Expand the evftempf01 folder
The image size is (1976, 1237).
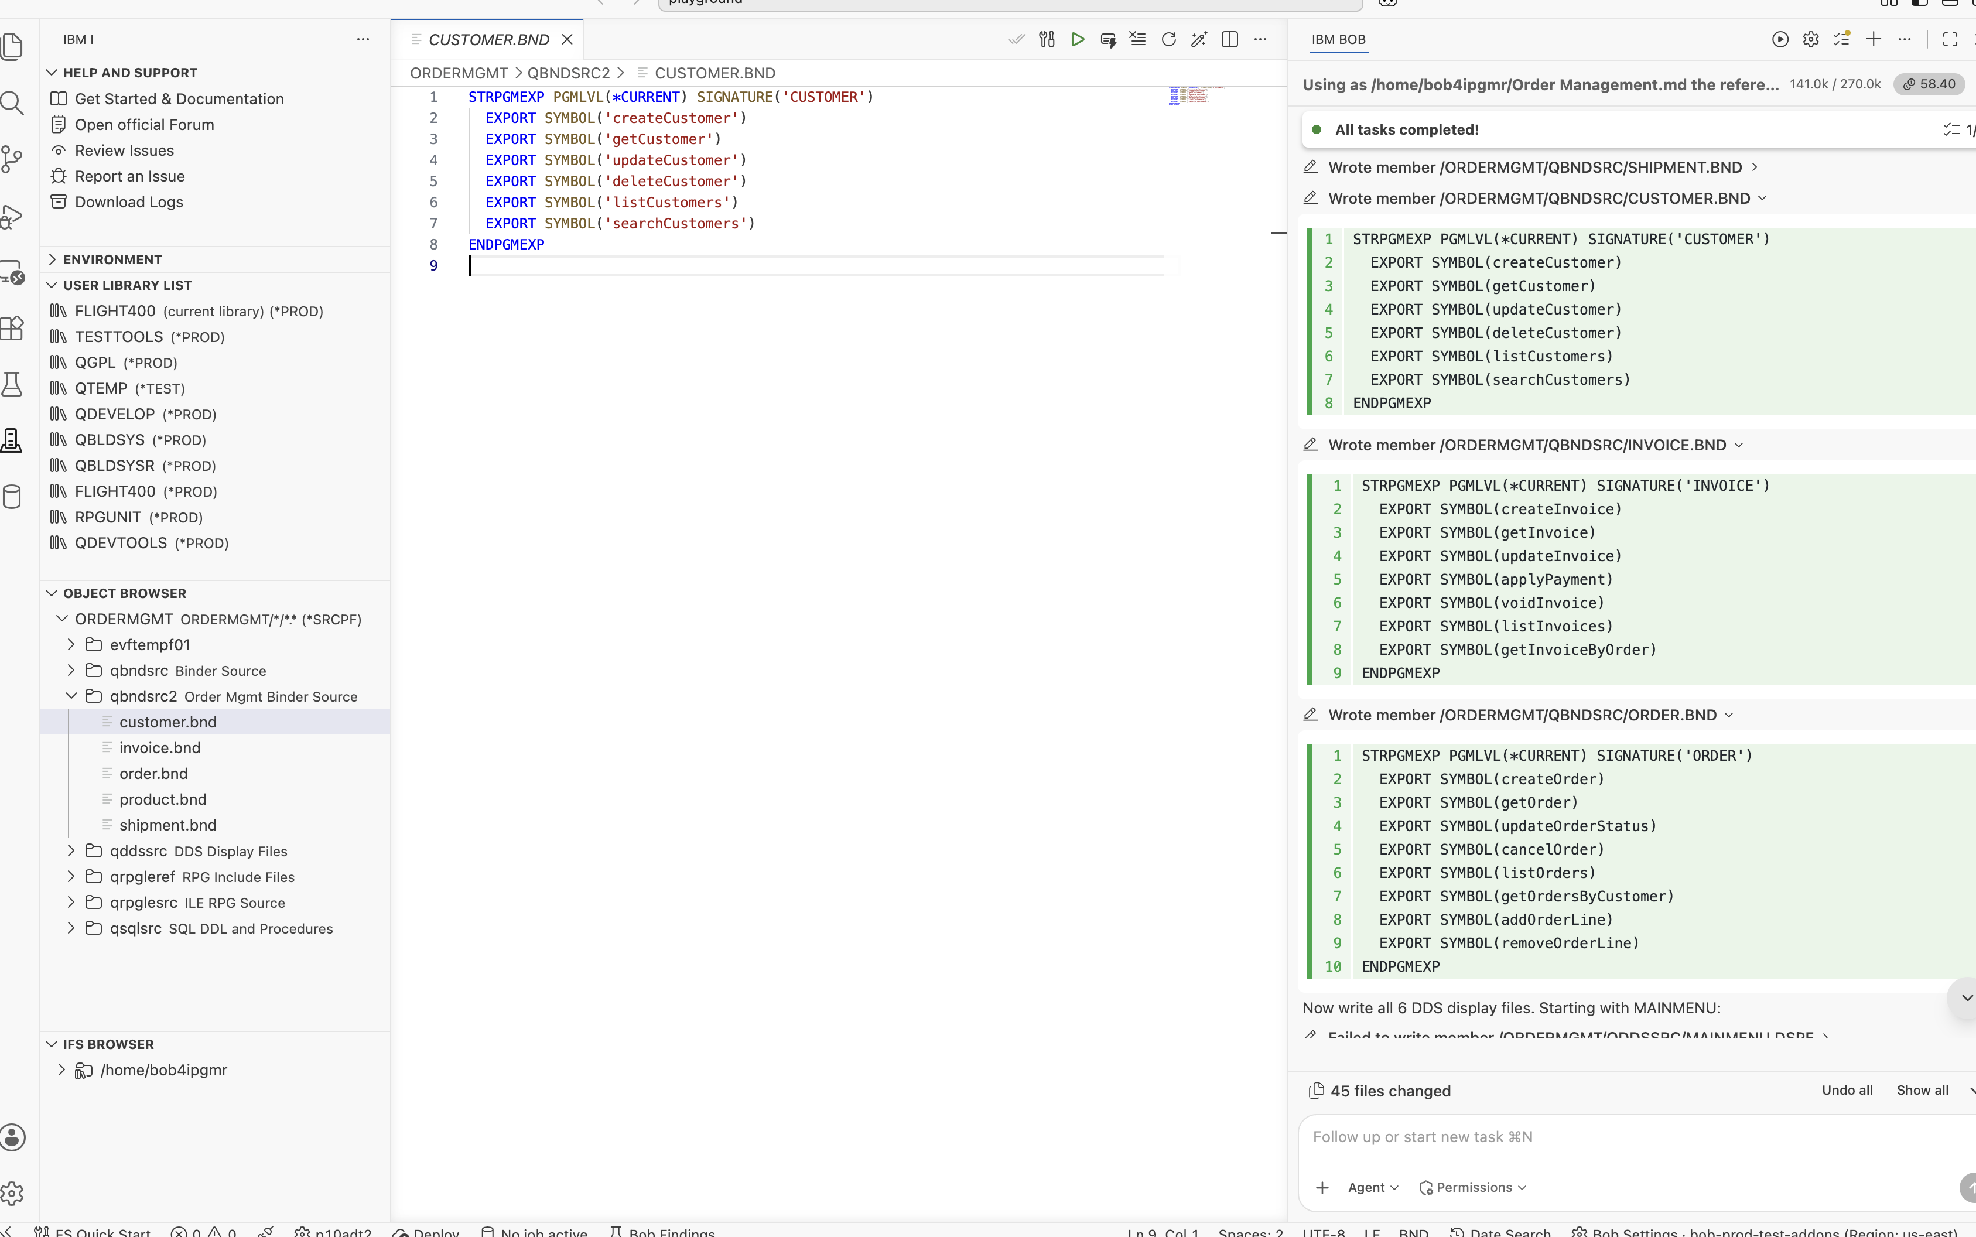tap(71, 645)
